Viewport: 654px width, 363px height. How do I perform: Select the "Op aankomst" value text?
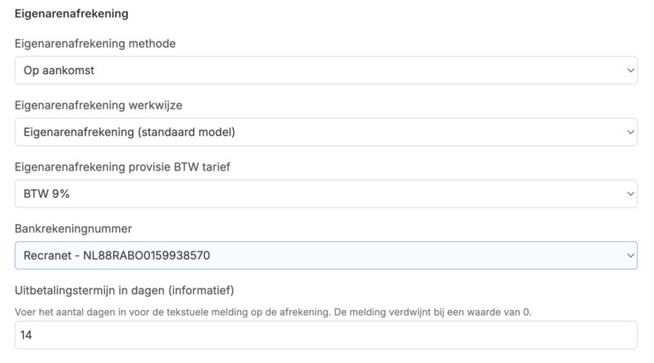tap(55, 71)
